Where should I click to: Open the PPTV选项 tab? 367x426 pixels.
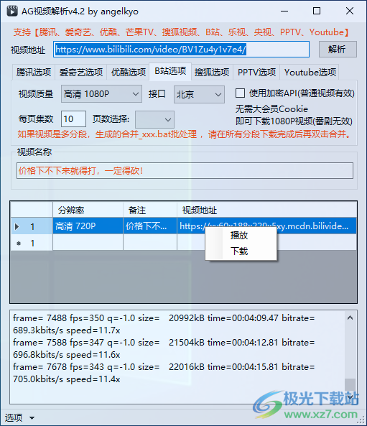256,73
